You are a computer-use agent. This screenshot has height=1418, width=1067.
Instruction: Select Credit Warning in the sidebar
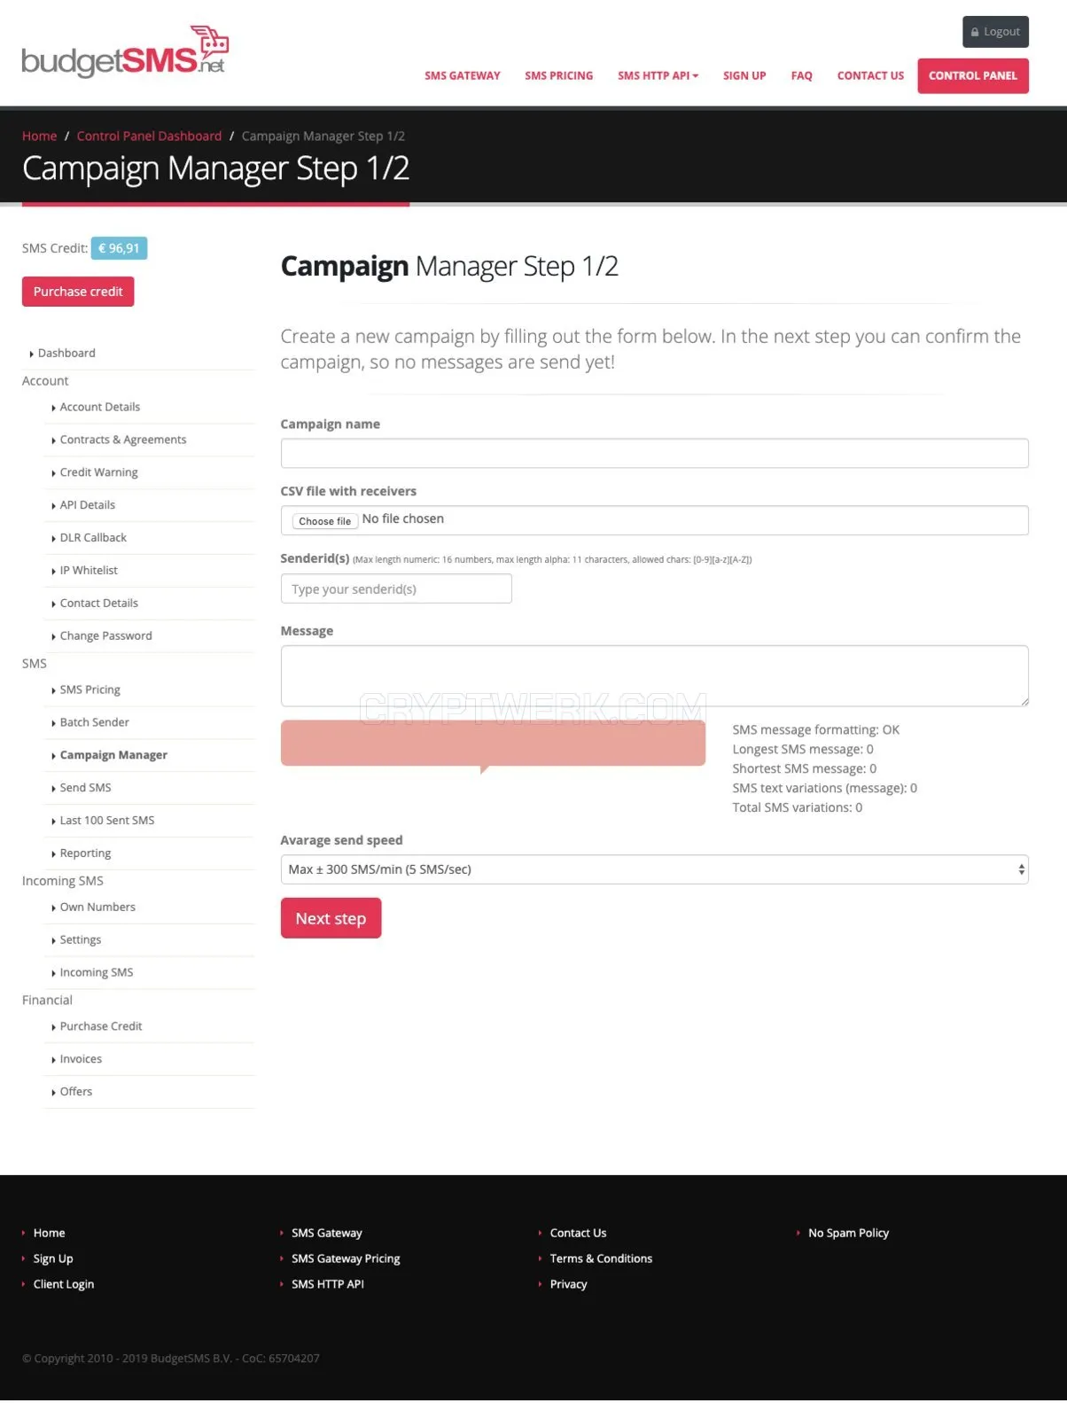pyautogui.click(x=98, y=472)
